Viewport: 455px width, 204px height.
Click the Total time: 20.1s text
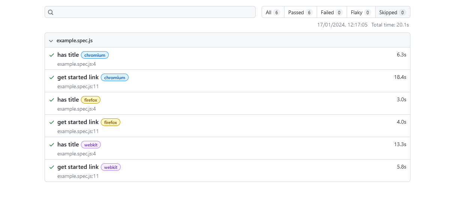tap(390, 25)
